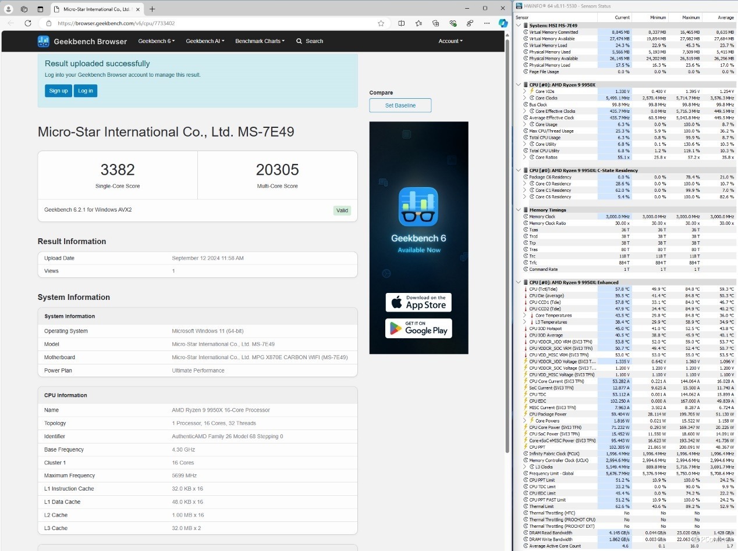Open the Benchmark Charts dropdown menu
The width and height of the screenshot is (738, 551).
tap(260, 41)
